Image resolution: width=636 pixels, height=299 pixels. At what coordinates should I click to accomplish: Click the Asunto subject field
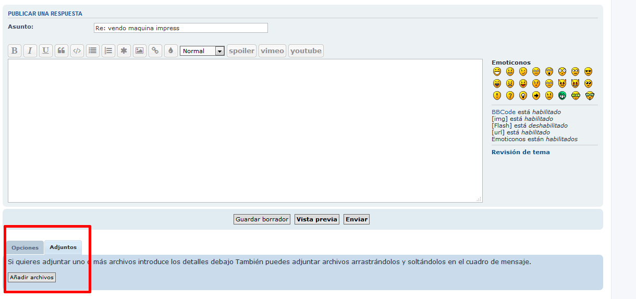click(181, 28)
